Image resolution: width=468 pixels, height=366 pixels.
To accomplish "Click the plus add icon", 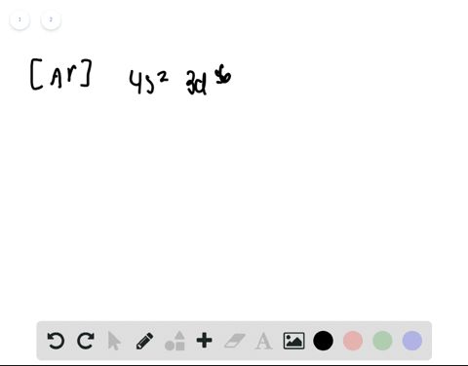I will [205, 341].
